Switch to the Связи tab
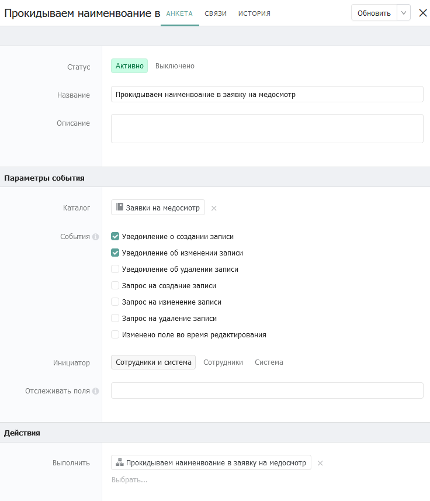430x501 pixels. (216, 13)
